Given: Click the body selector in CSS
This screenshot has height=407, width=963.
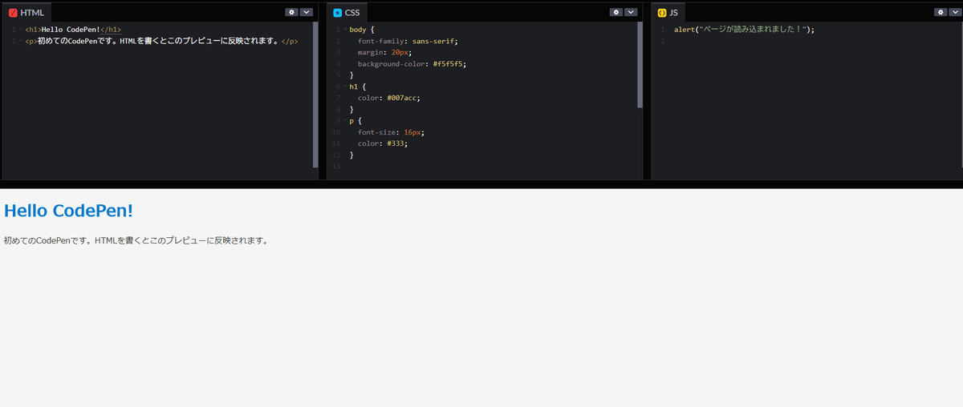Looking at the screenshot, I should [x=358, y=30].
